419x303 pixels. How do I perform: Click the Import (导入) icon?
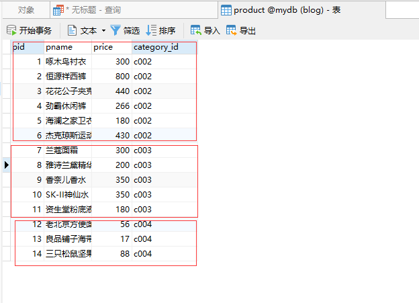click(196, 30)
